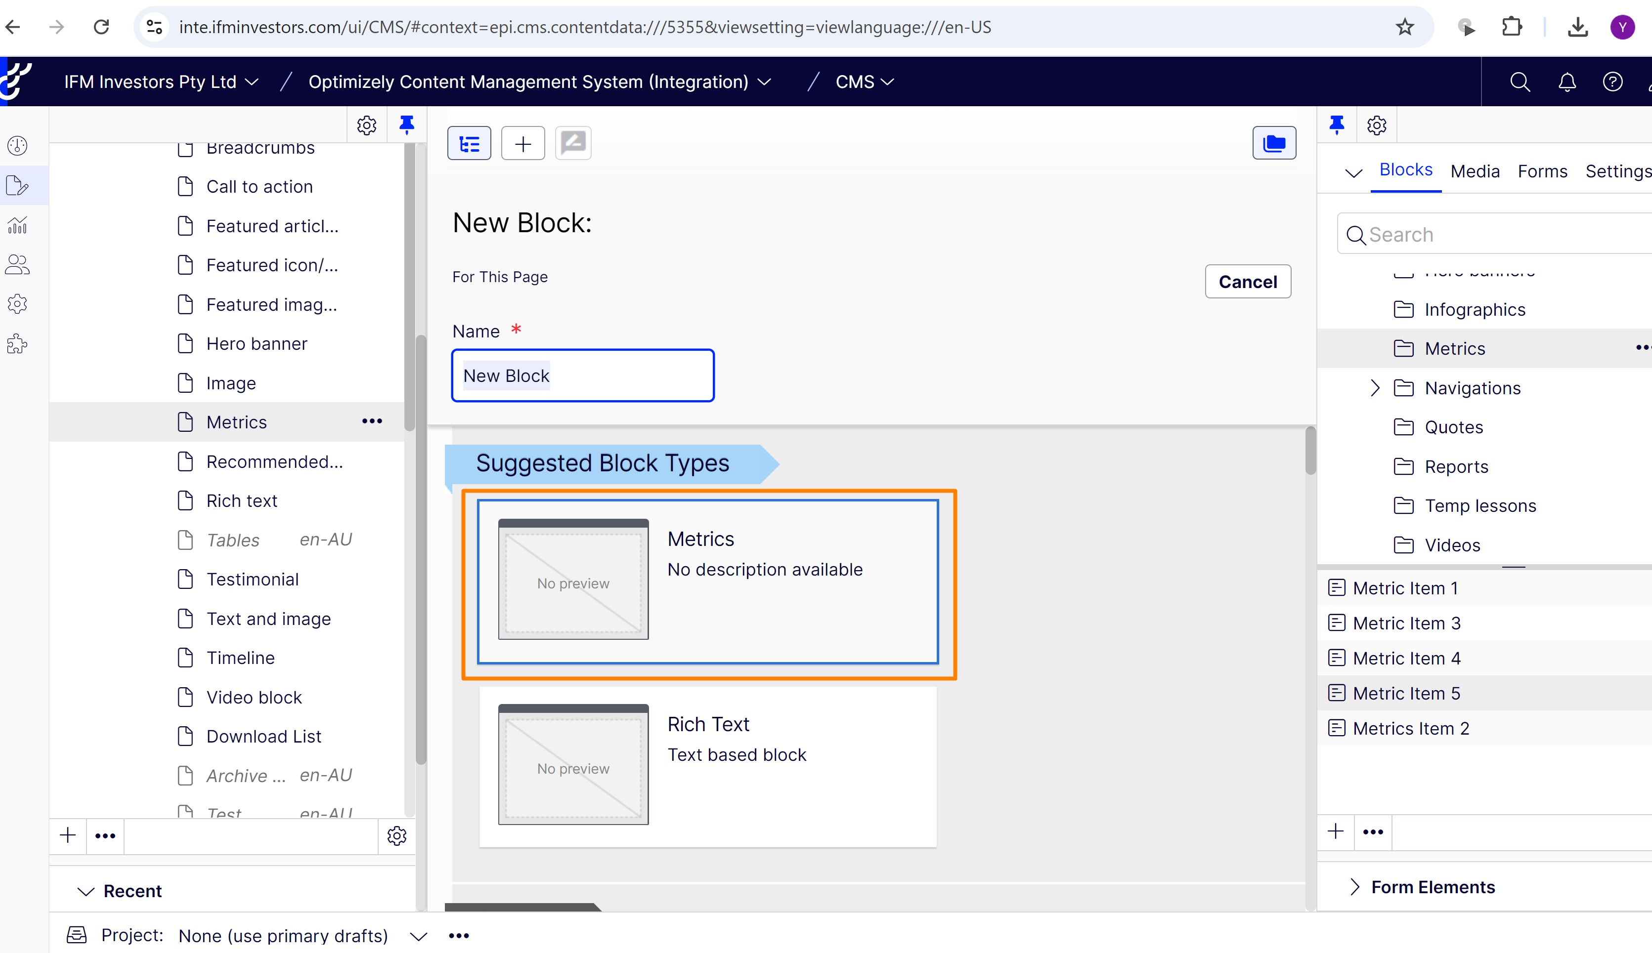Bookmark page with the star icon
This screenshot has width=1652, height=953.
point(1404,27)
